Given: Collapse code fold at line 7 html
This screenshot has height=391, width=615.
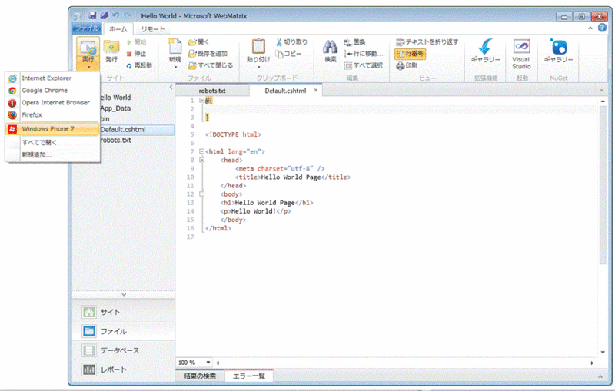Looking at the screenshot, I should [x=201, y=151].
